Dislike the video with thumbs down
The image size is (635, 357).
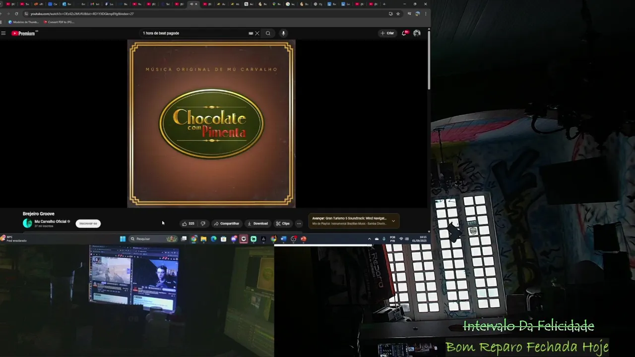pos(202,224)
